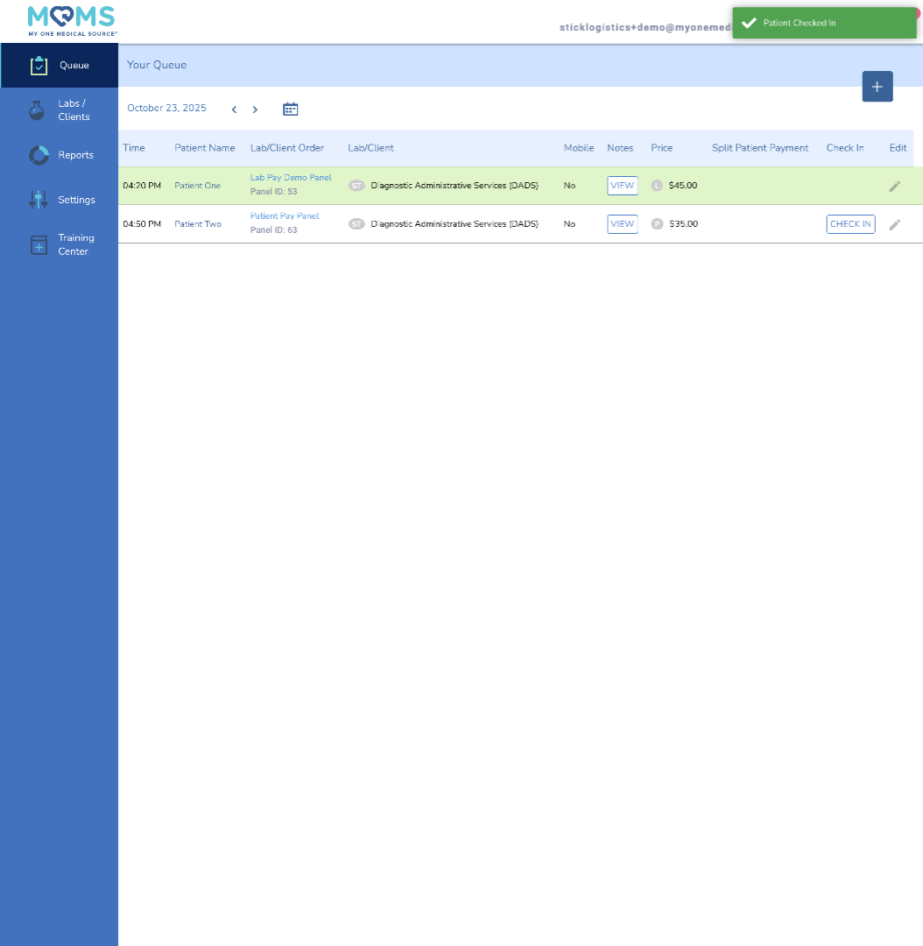Click the Training Center icon
The image size is (923, 946).
coord(39,245)
